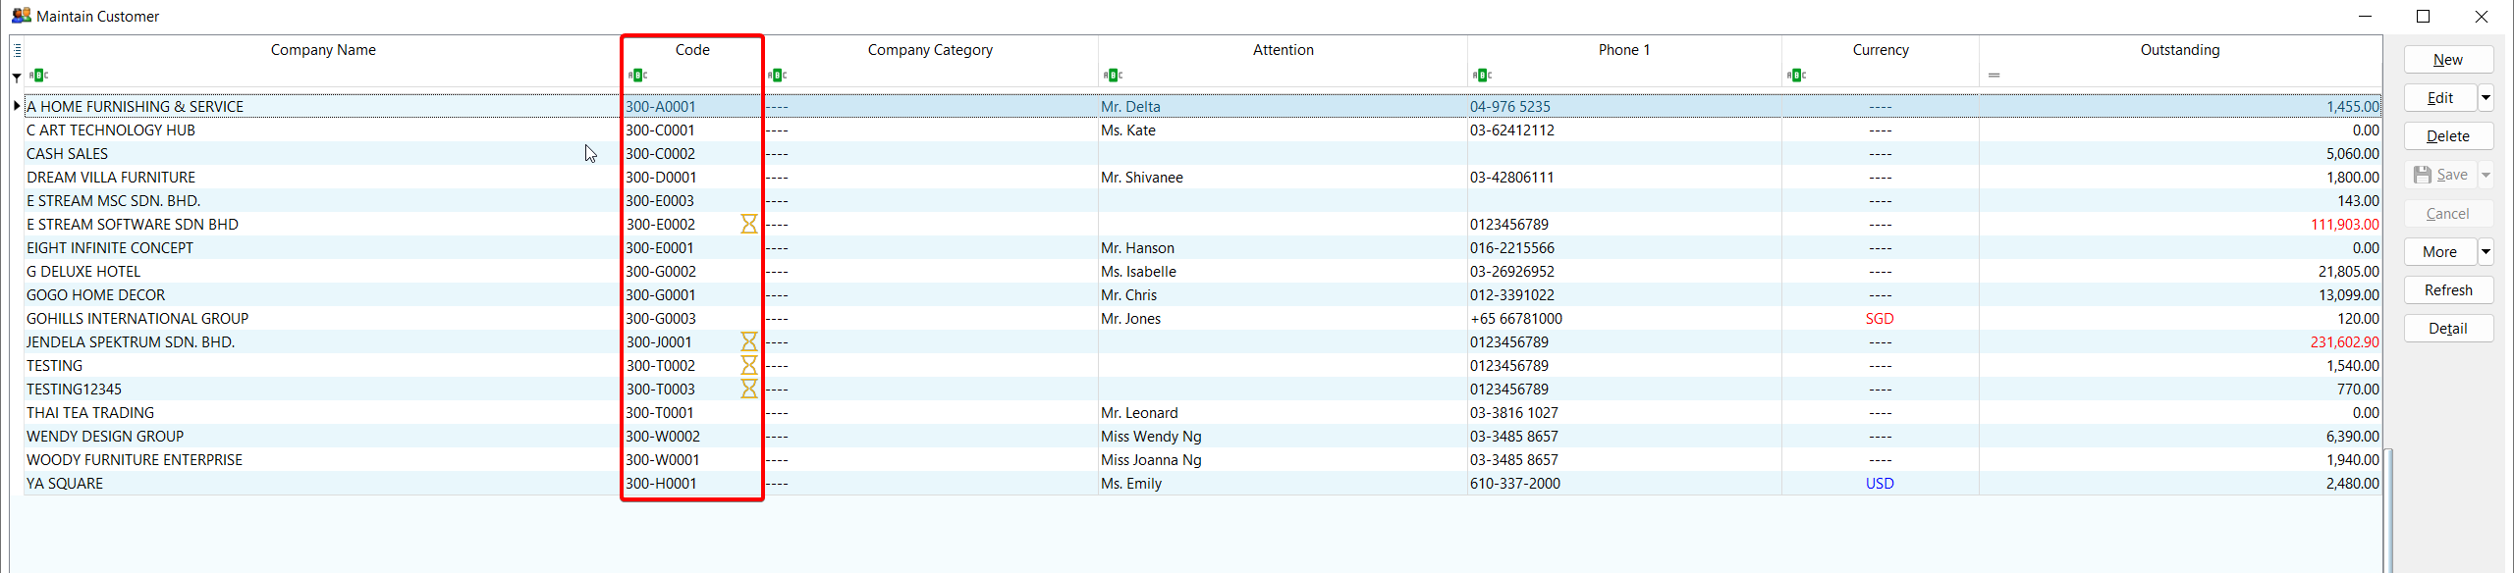
Task: Sort by the Outstanding column header
Action: pyautogui.click(x=2179, y=50)
